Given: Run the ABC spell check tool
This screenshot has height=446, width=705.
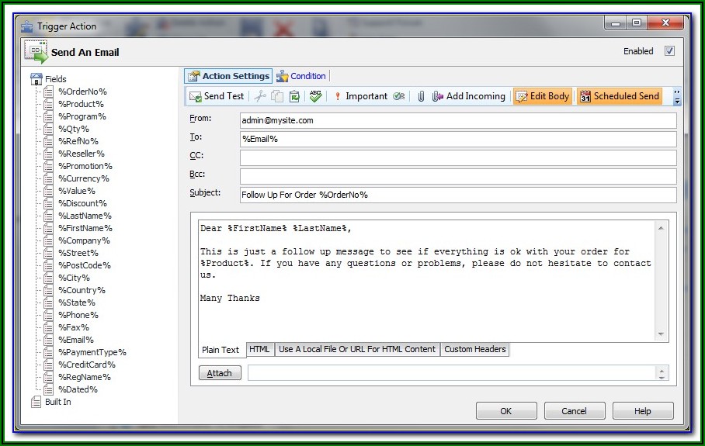Looking at the screenshot, I should [315, 96].
